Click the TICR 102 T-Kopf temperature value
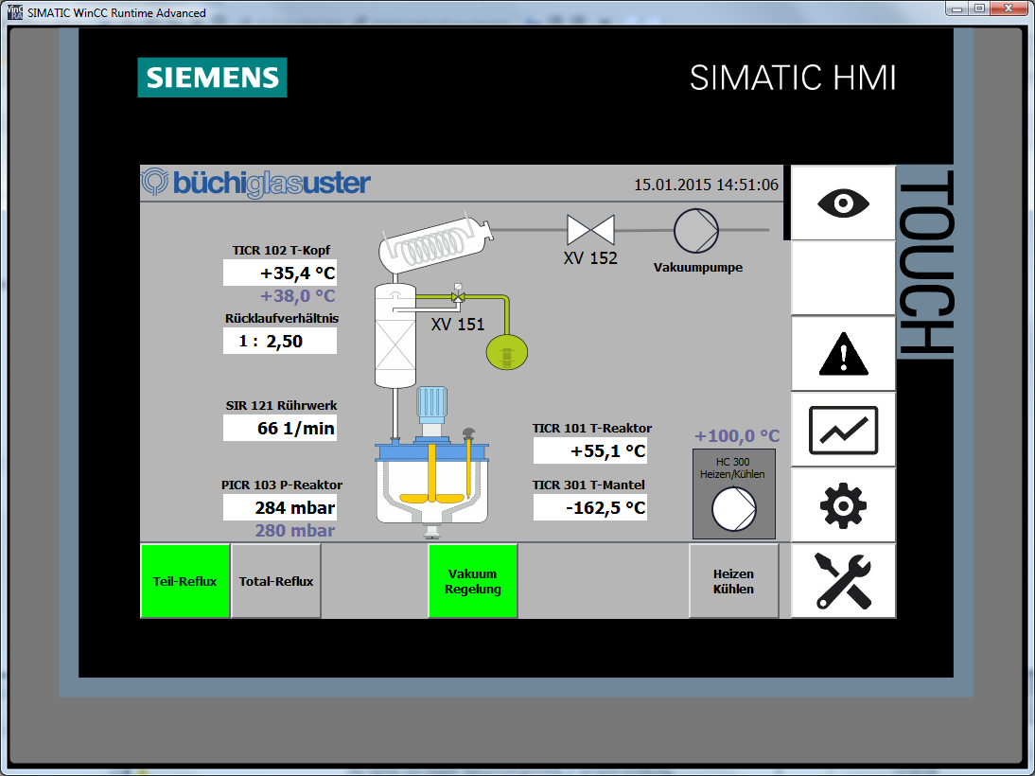The width and height of the screenshot is (1035, 776). [280, 273]
